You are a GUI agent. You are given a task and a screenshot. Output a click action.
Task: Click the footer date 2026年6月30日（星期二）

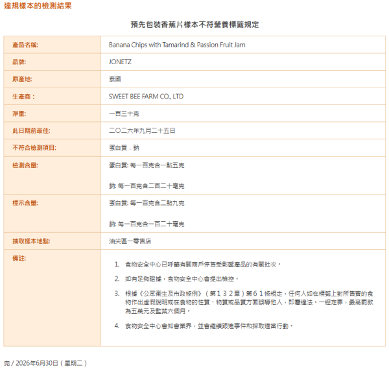[51, 363]
